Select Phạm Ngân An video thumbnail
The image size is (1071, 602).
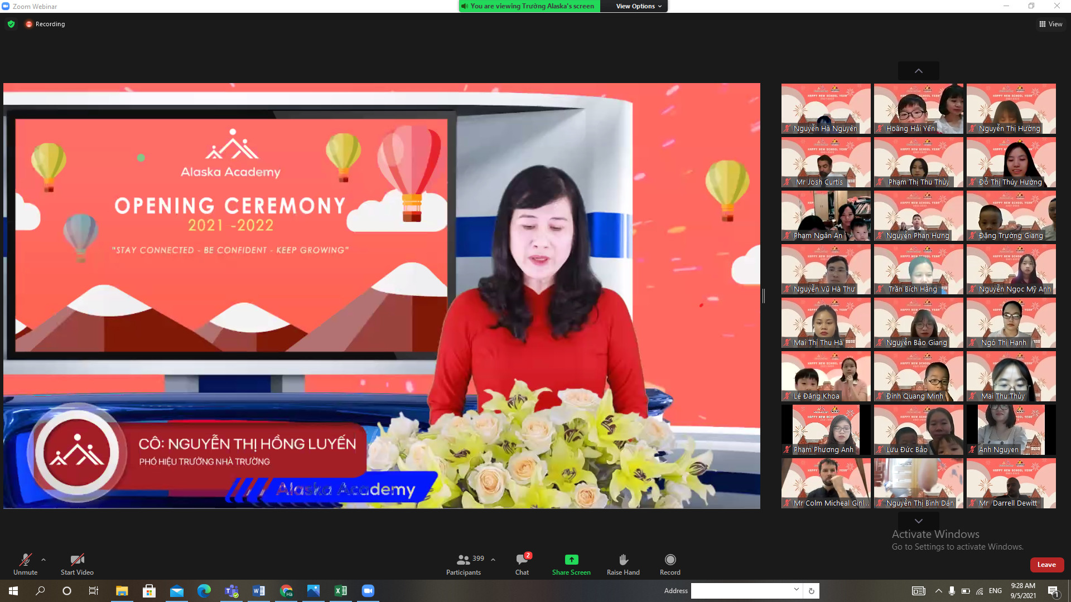tap(826, 216)
